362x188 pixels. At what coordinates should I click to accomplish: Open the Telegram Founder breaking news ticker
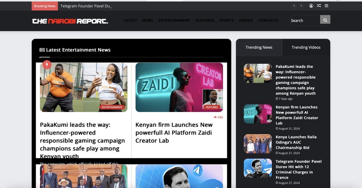86,6
